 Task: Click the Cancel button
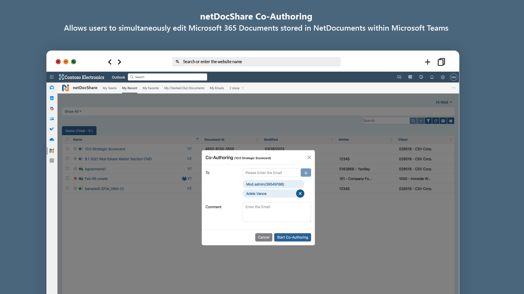[264, 237]
